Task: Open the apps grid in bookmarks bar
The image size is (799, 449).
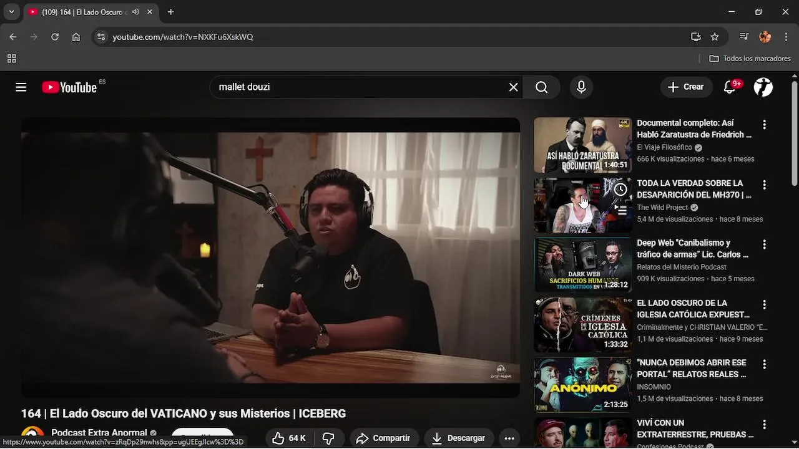Action: (x=11, y=59)
